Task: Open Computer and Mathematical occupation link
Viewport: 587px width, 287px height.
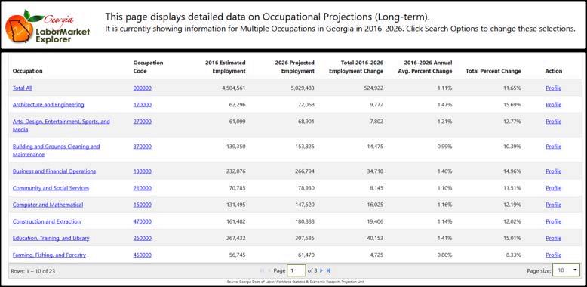Action: [x=48, y=205]
